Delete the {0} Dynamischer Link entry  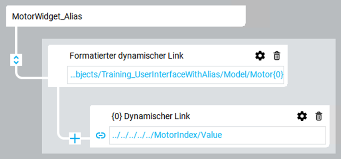(x=319, y=116)
